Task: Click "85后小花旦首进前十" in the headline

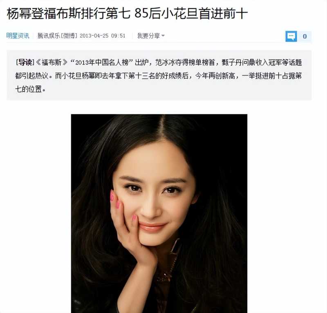Action: (x=191, y=14)
